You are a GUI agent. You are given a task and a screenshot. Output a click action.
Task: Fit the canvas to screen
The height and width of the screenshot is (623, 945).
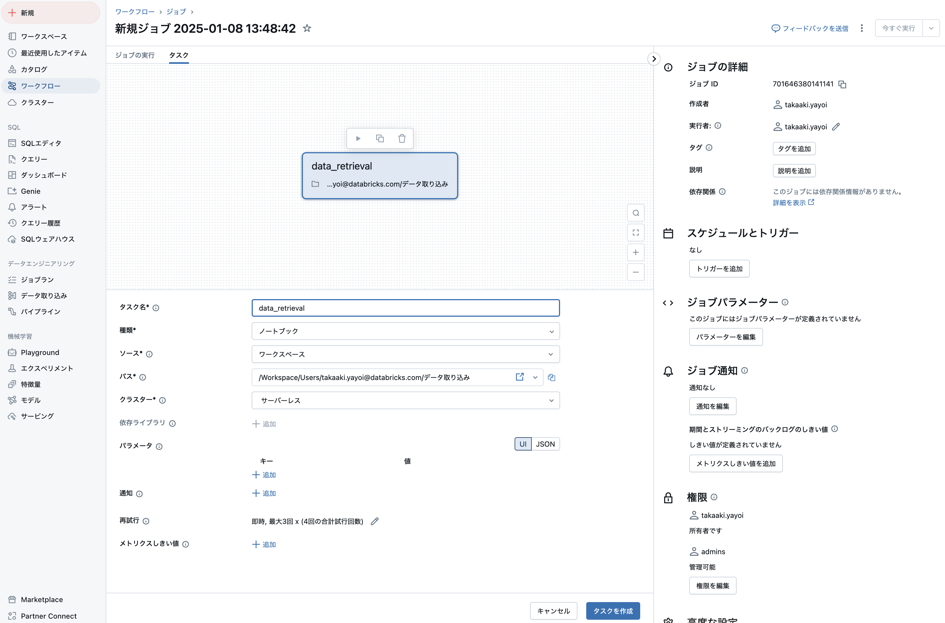(636, 233)
